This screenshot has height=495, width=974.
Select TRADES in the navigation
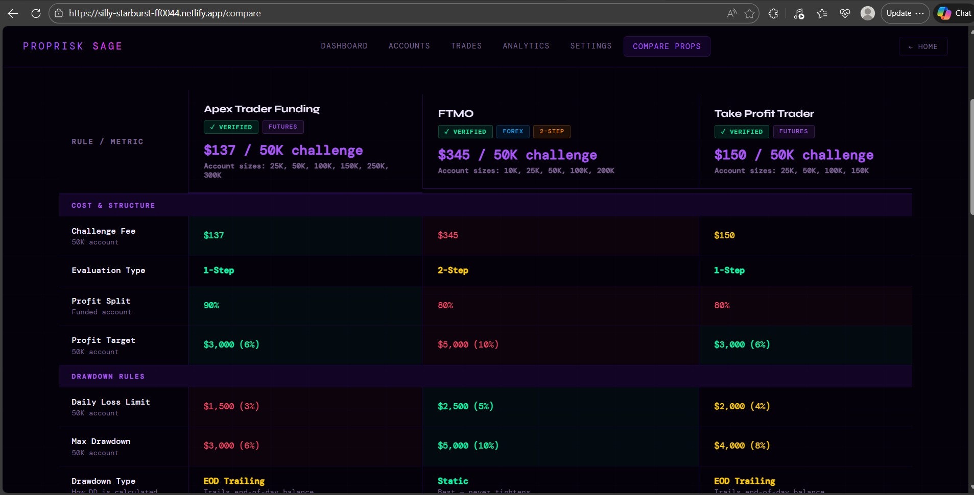466,46
